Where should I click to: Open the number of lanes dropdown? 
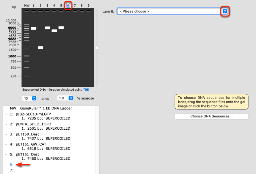[x=34, y=98]
